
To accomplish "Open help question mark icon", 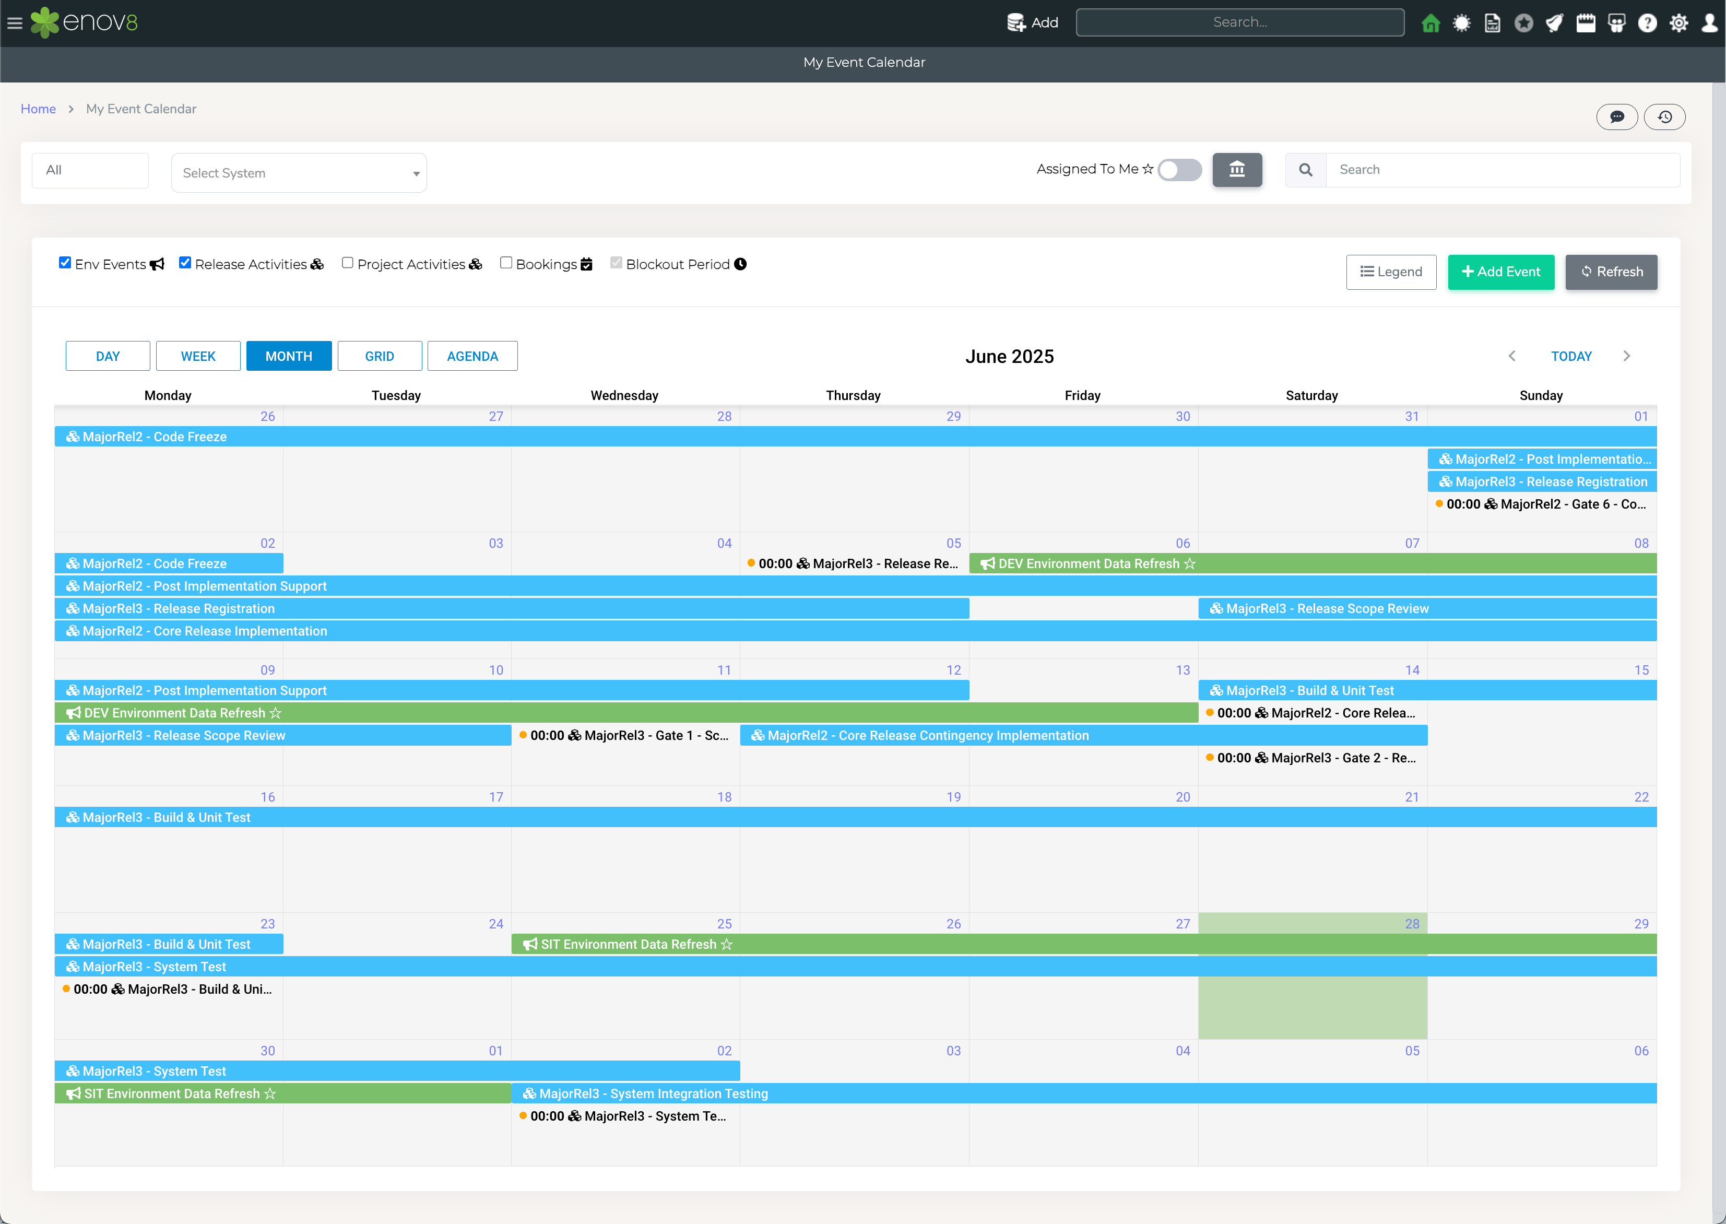I will 1647,23.
